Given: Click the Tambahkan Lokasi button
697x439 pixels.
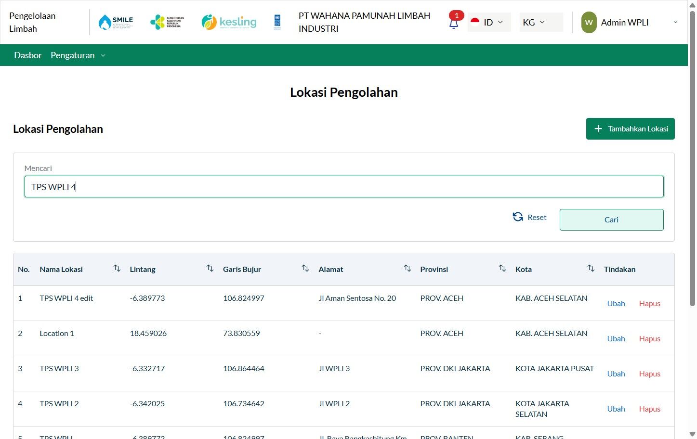Looking at the screenshot, I should pyautogui.click(x=630, y=129).
